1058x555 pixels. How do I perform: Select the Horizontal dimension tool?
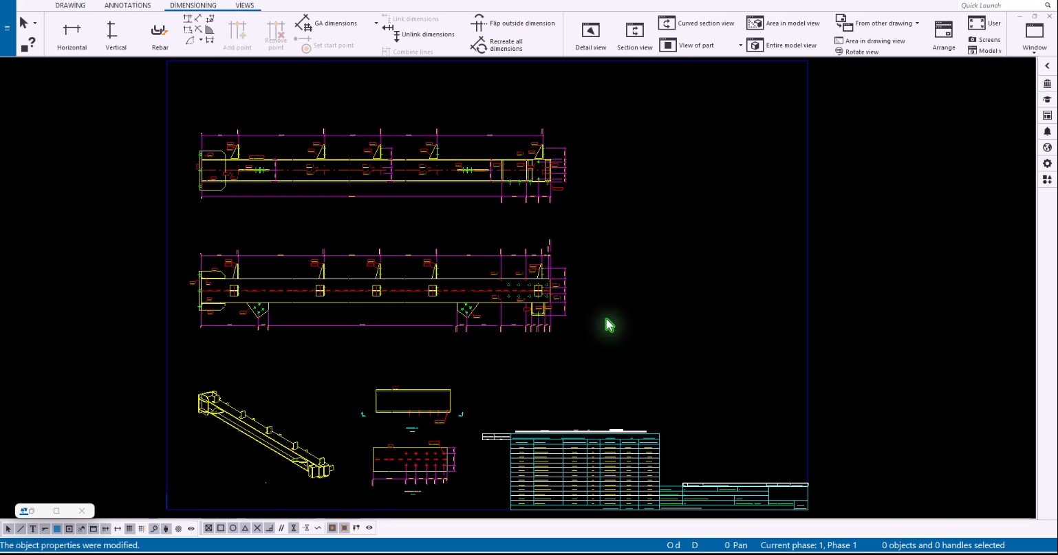pyautogui.click(x=72, y=36)
